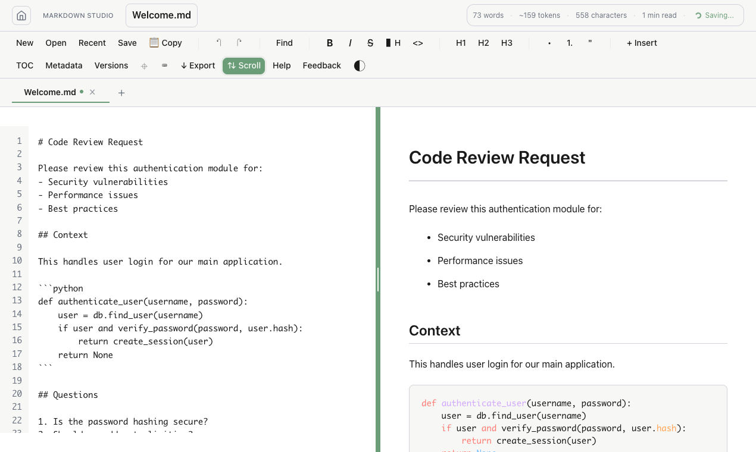The image size is (756, 452).
Task: Click the redo arrow icon
Action: click(238, 42)
